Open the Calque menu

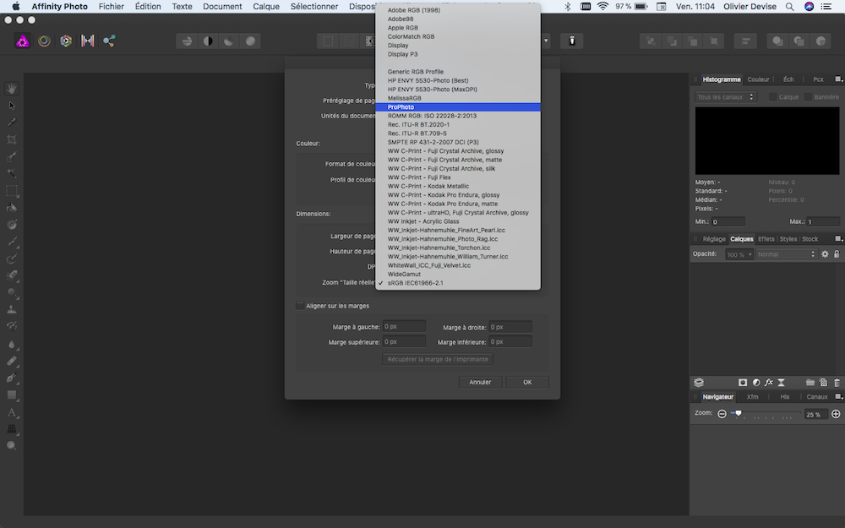point(266,7)
